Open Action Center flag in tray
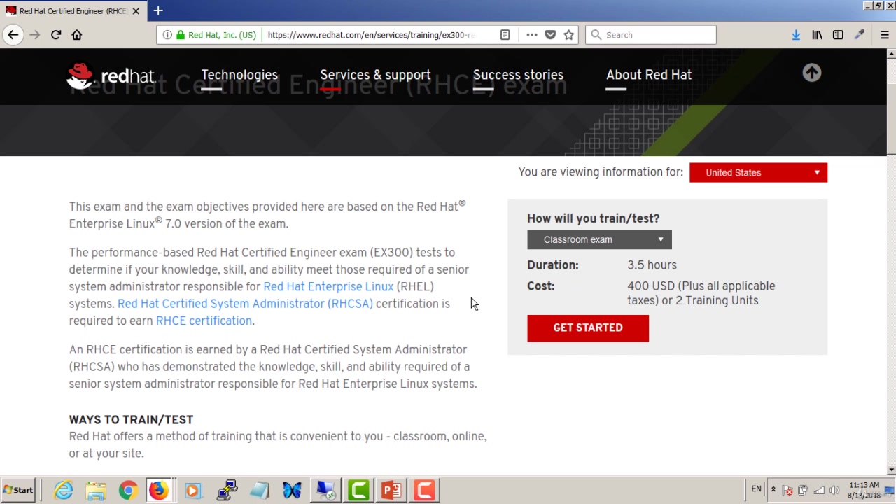 787,490
